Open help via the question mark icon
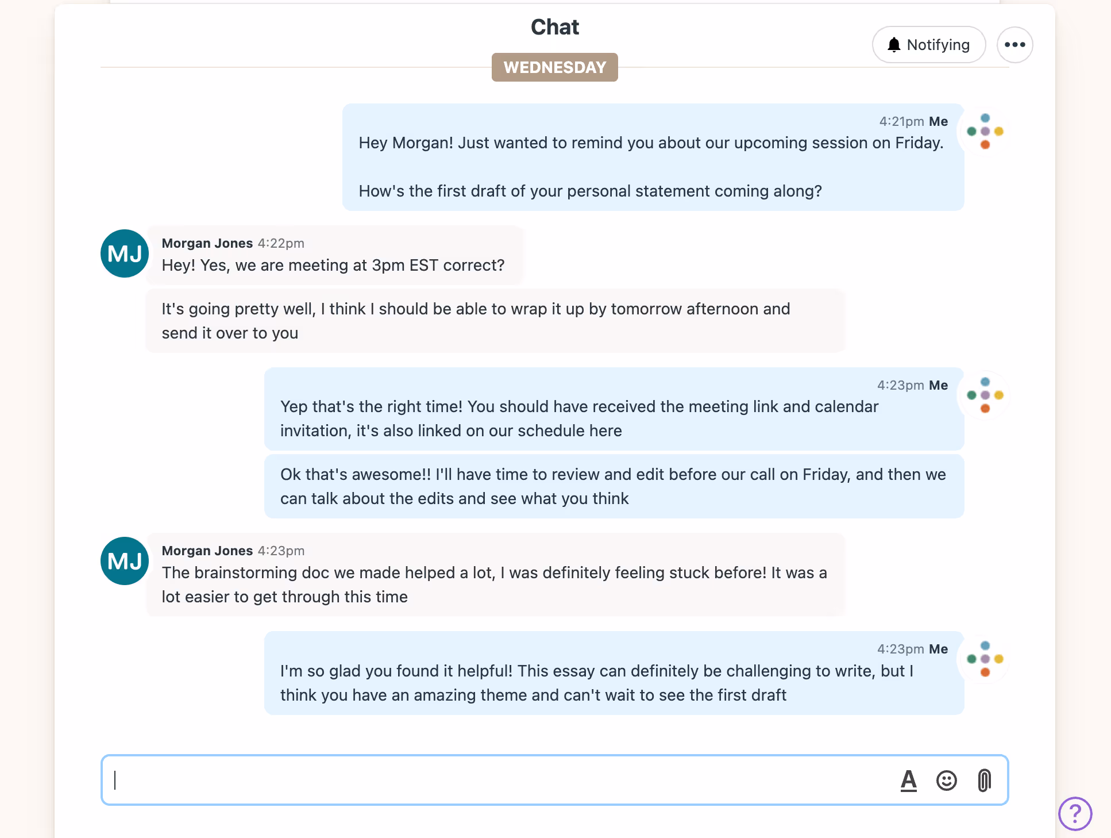Viewport: 1111px width, 838px height. tap(1076, 813)
